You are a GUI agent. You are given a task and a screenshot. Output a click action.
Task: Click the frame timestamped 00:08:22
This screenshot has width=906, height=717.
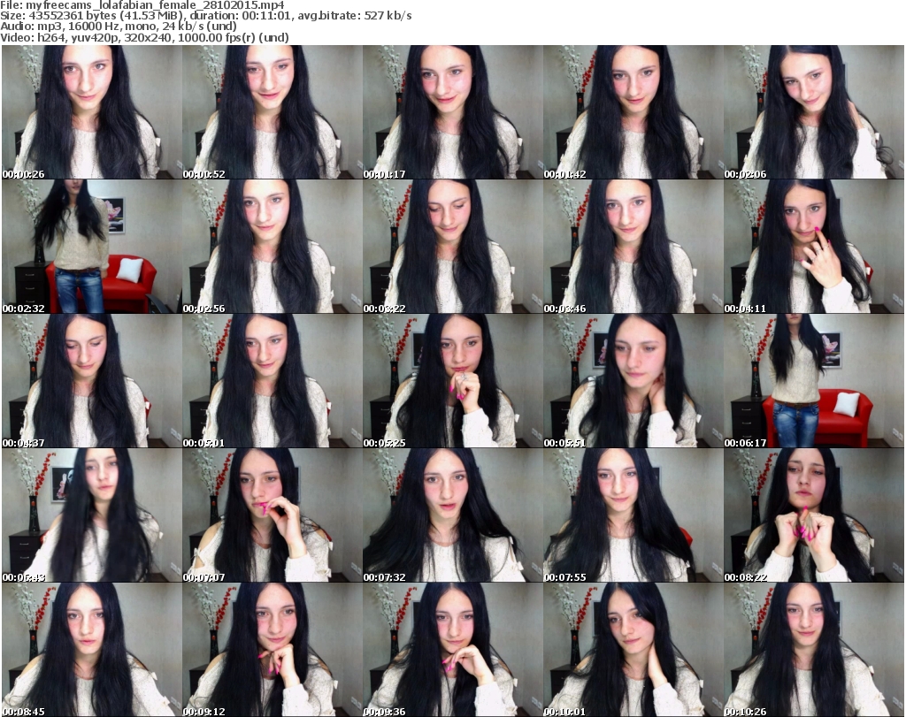click(x=814, y=515)
